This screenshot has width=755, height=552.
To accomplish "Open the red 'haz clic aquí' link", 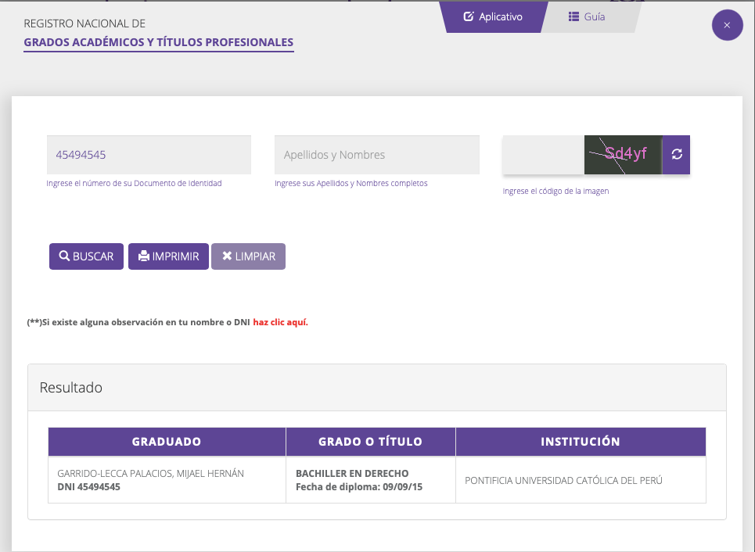I will point(280,322).
